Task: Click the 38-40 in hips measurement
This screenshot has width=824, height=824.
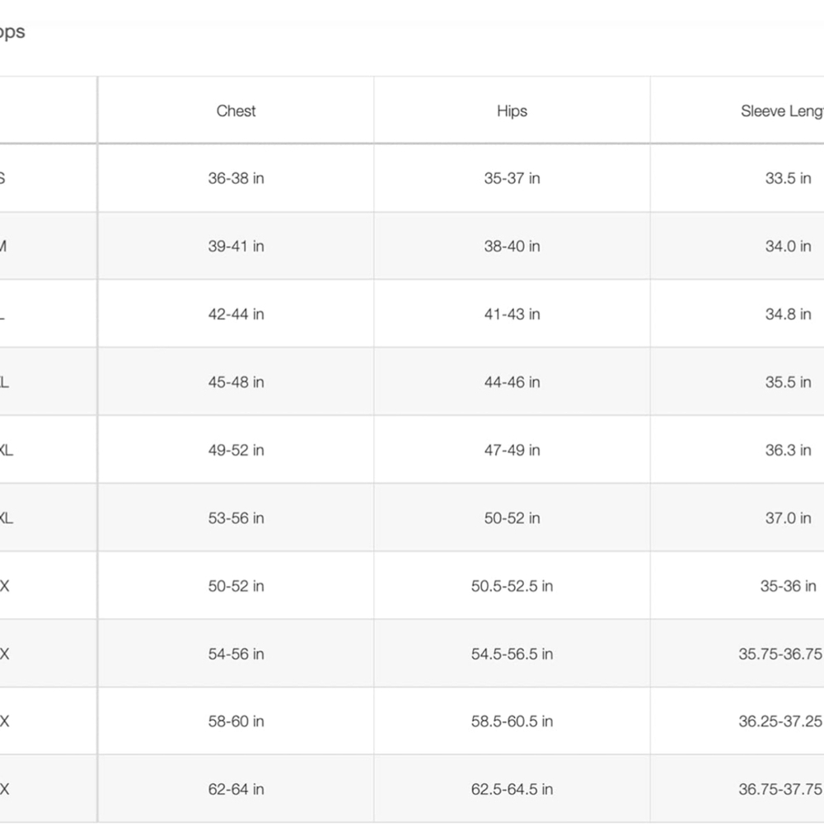Action: point(512,246)
